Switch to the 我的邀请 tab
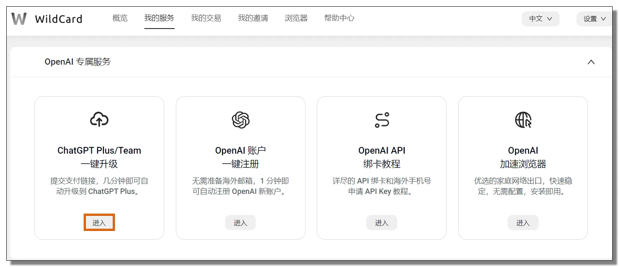The width and height of the screenshot is (619, 267). tap(253, 18)
